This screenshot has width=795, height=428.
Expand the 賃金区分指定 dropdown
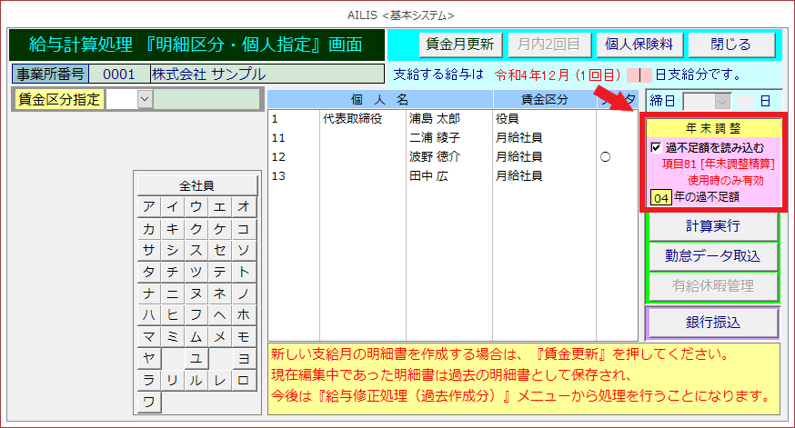145,99
